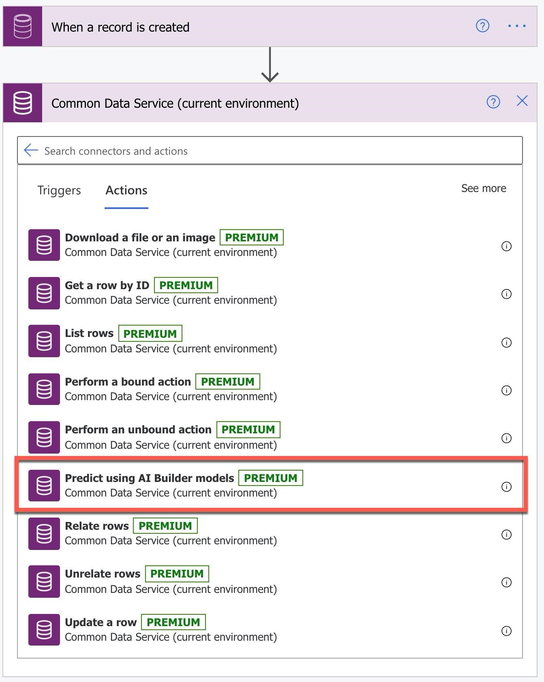Show info for Unrelate rows action

[506, 582]
